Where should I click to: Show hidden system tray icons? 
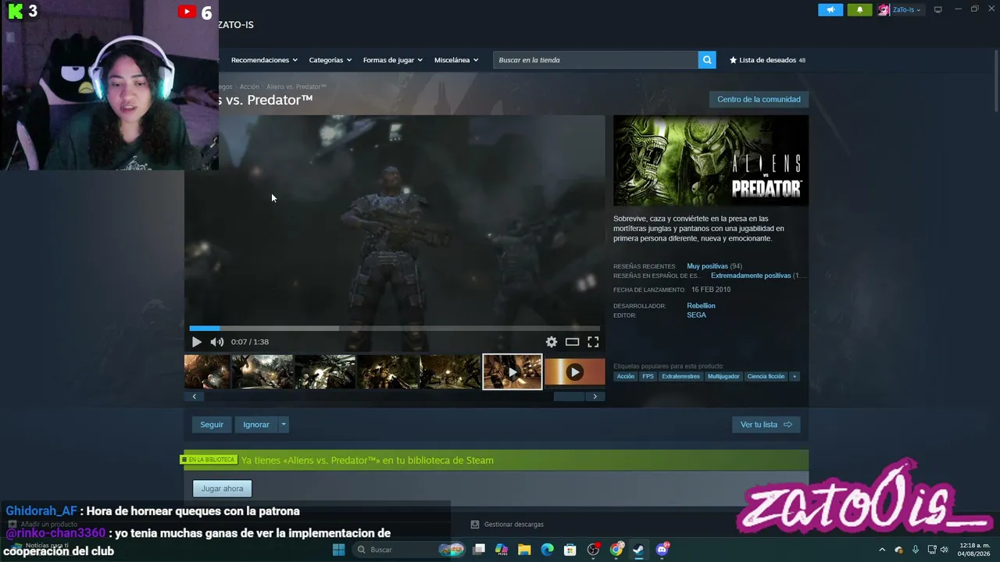(882, 550)
